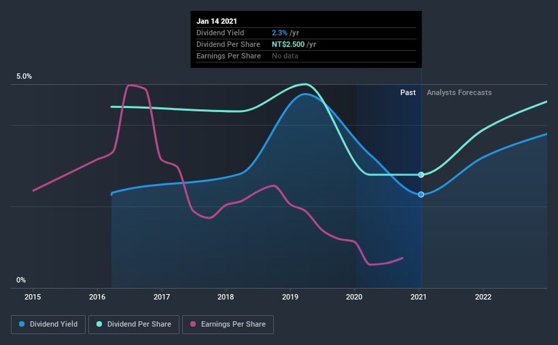Click the 2018 x-axis label
Screen dimensions: 558x345
click(x=226, y=297)
